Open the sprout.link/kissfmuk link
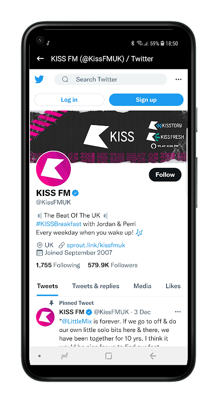 coord(96,245)
